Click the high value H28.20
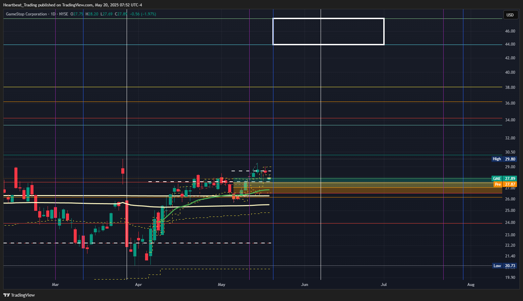Image resolution: width=523 pixels, height=301 pixels. [x=92, y=14]
